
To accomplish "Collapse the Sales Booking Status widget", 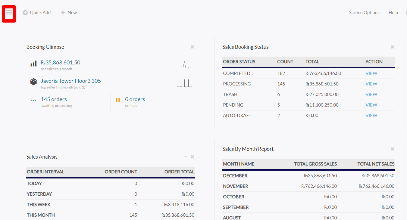I will point(385,47).
